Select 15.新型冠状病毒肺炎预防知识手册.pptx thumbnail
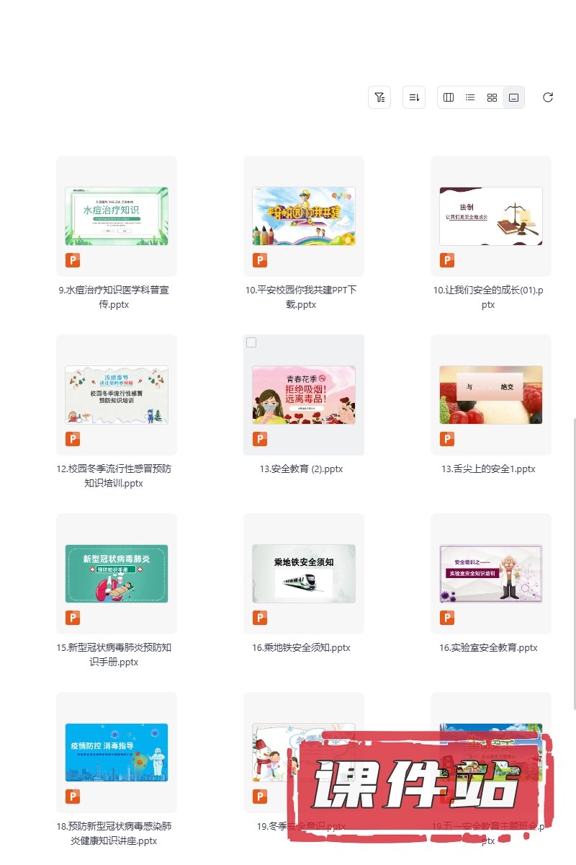Image resolution: width=576 pixels, height=865 pixels. pos(117,574)
